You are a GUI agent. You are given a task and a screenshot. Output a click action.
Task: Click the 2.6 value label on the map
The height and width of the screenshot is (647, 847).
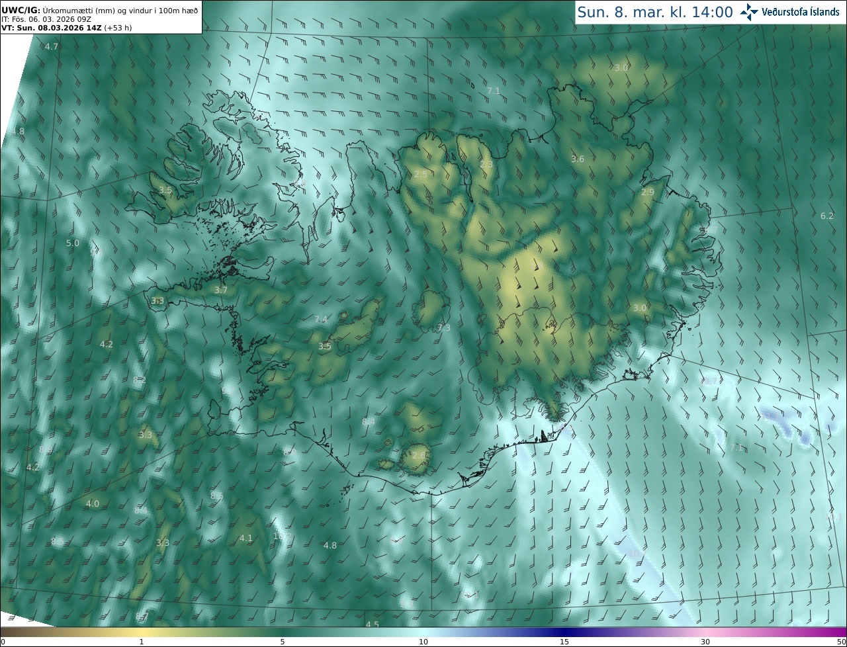(419, 456)
